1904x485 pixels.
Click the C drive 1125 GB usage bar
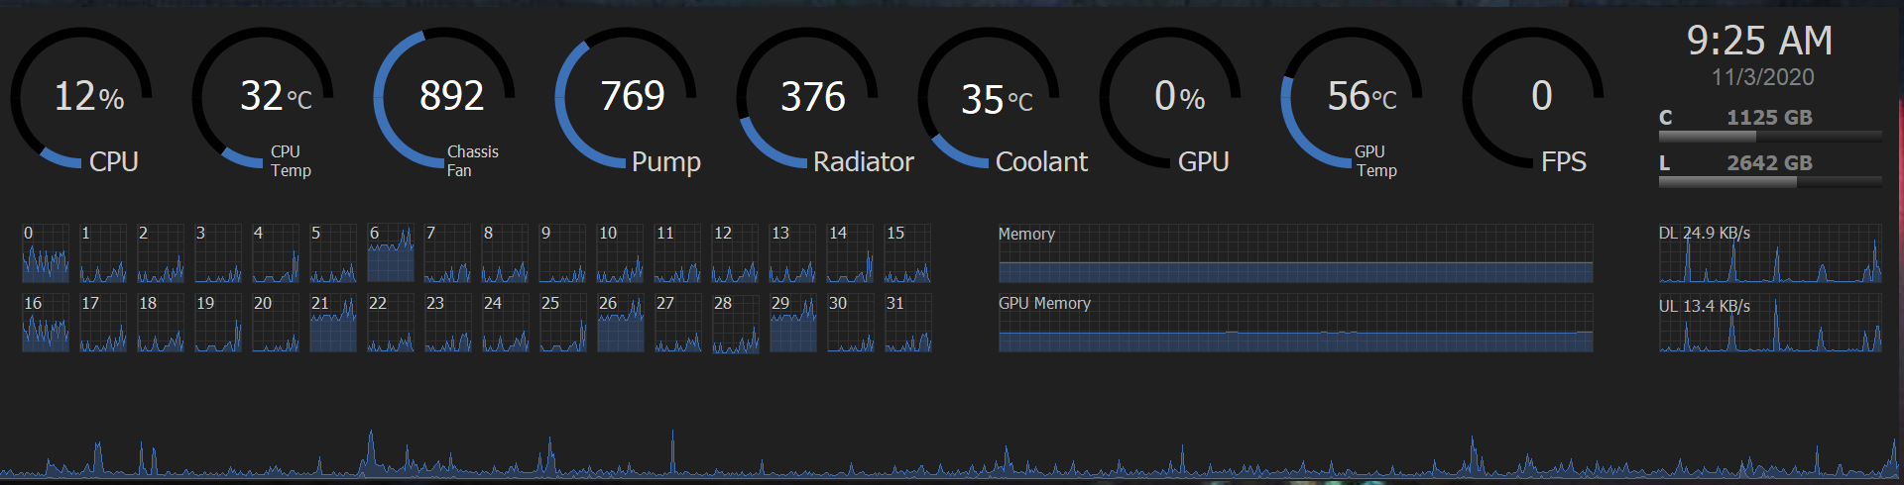1770,136
